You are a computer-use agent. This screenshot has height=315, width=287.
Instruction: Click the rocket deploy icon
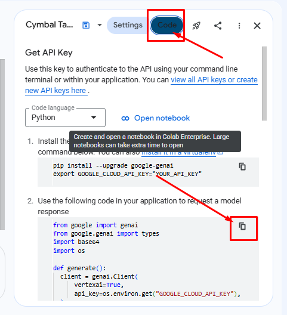[196, 26]
